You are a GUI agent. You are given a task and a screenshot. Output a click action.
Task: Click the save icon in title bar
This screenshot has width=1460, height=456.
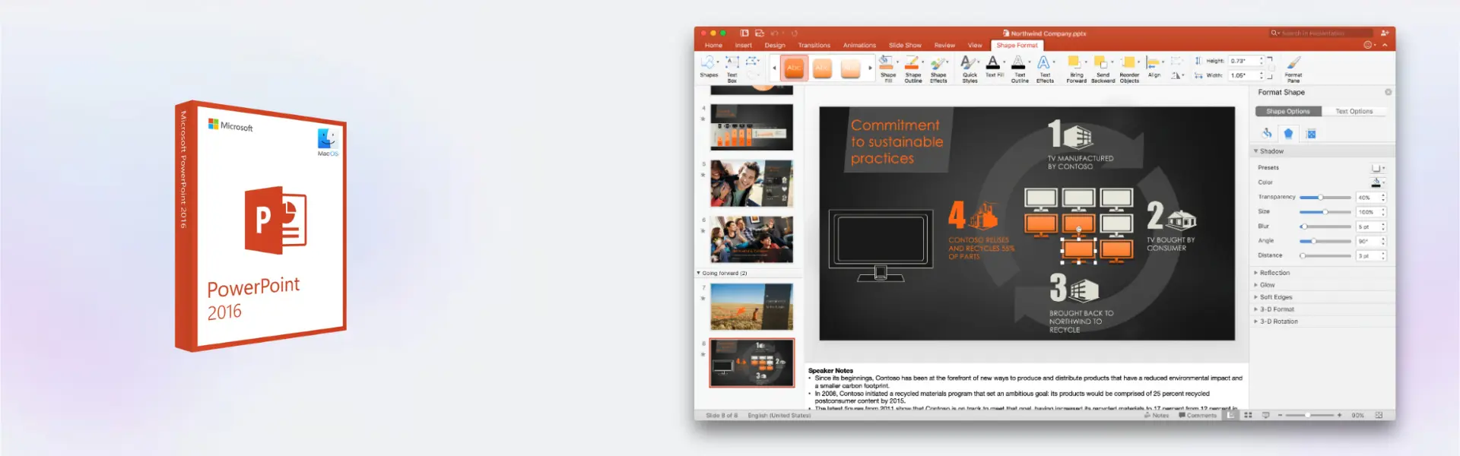tap(759, 33)
